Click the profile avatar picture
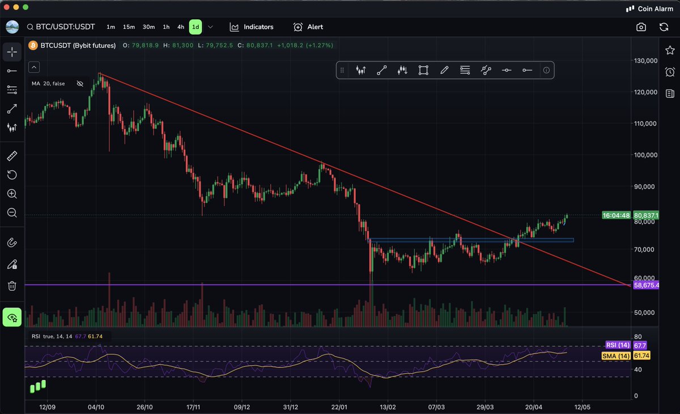The height and width of the screenshot is (414, 680). tap(12, 27)
